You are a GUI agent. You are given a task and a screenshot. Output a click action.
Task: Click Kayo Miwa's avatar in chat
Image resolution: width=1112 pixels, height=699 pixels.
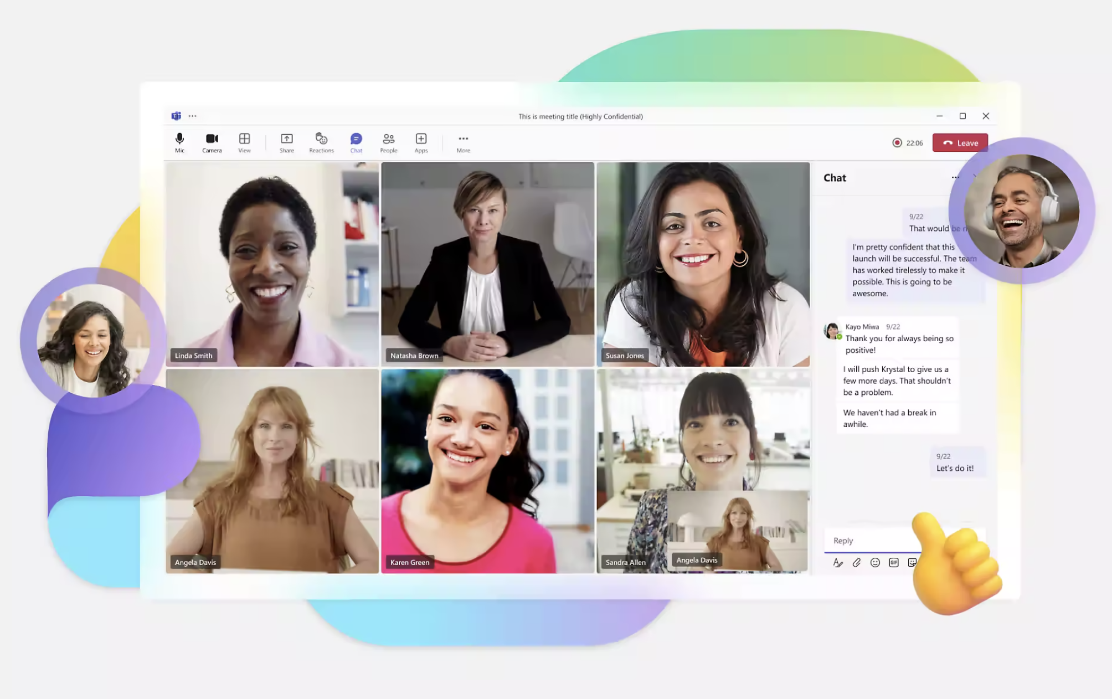(831, 331)
